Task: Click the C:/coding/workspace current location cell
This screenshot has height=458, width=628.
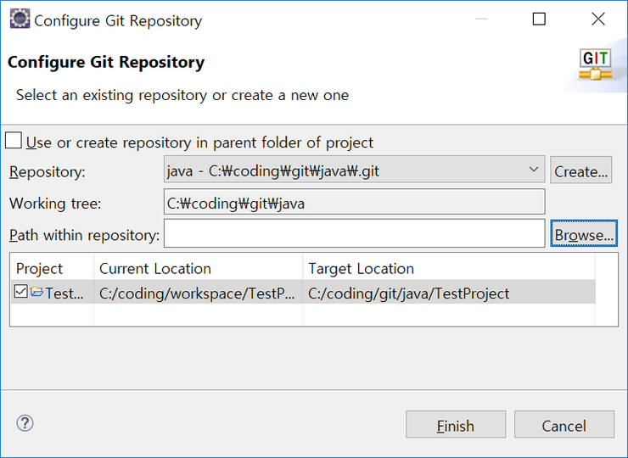Action: (198, 293)
